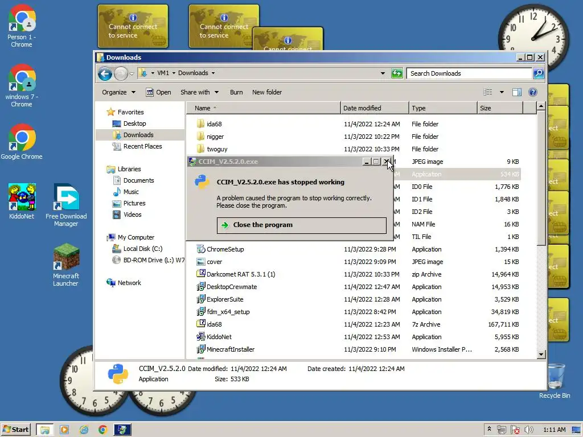583x437 pixels.
Task: Click the file list scroll up arrow
Action: pos(541,106)
